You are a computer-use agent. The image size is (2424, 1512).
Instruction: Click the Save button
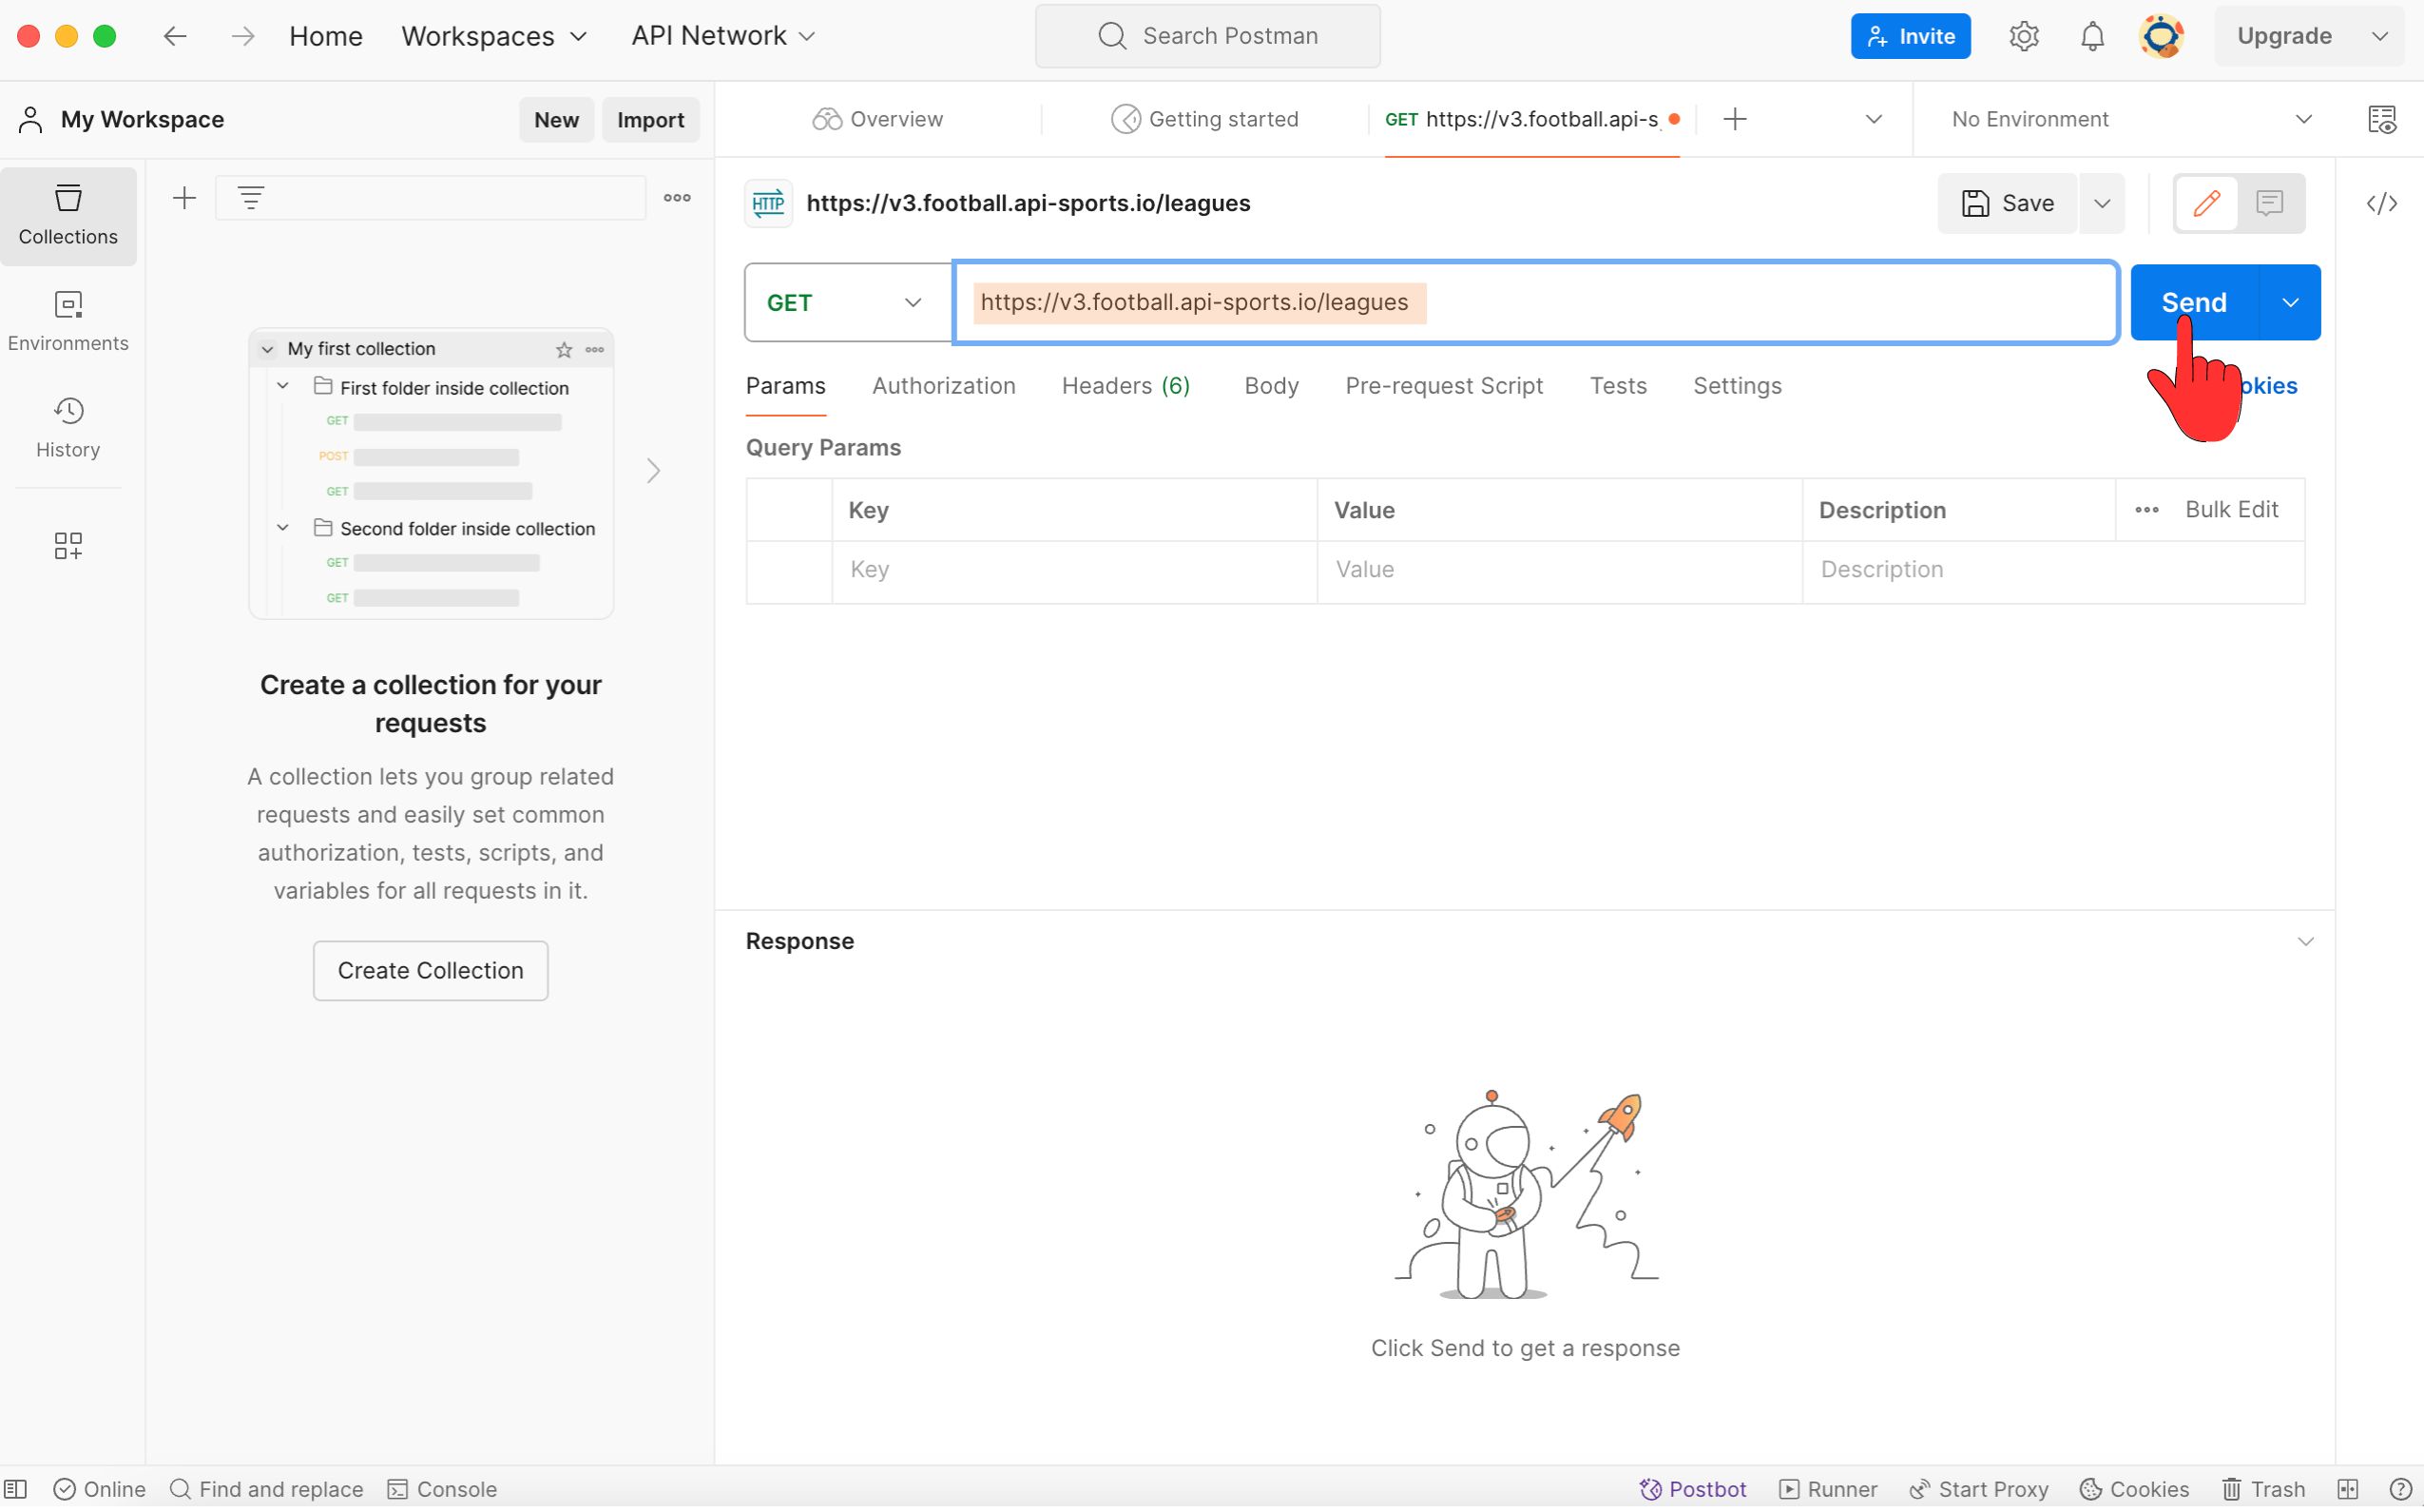[2008, 203]
